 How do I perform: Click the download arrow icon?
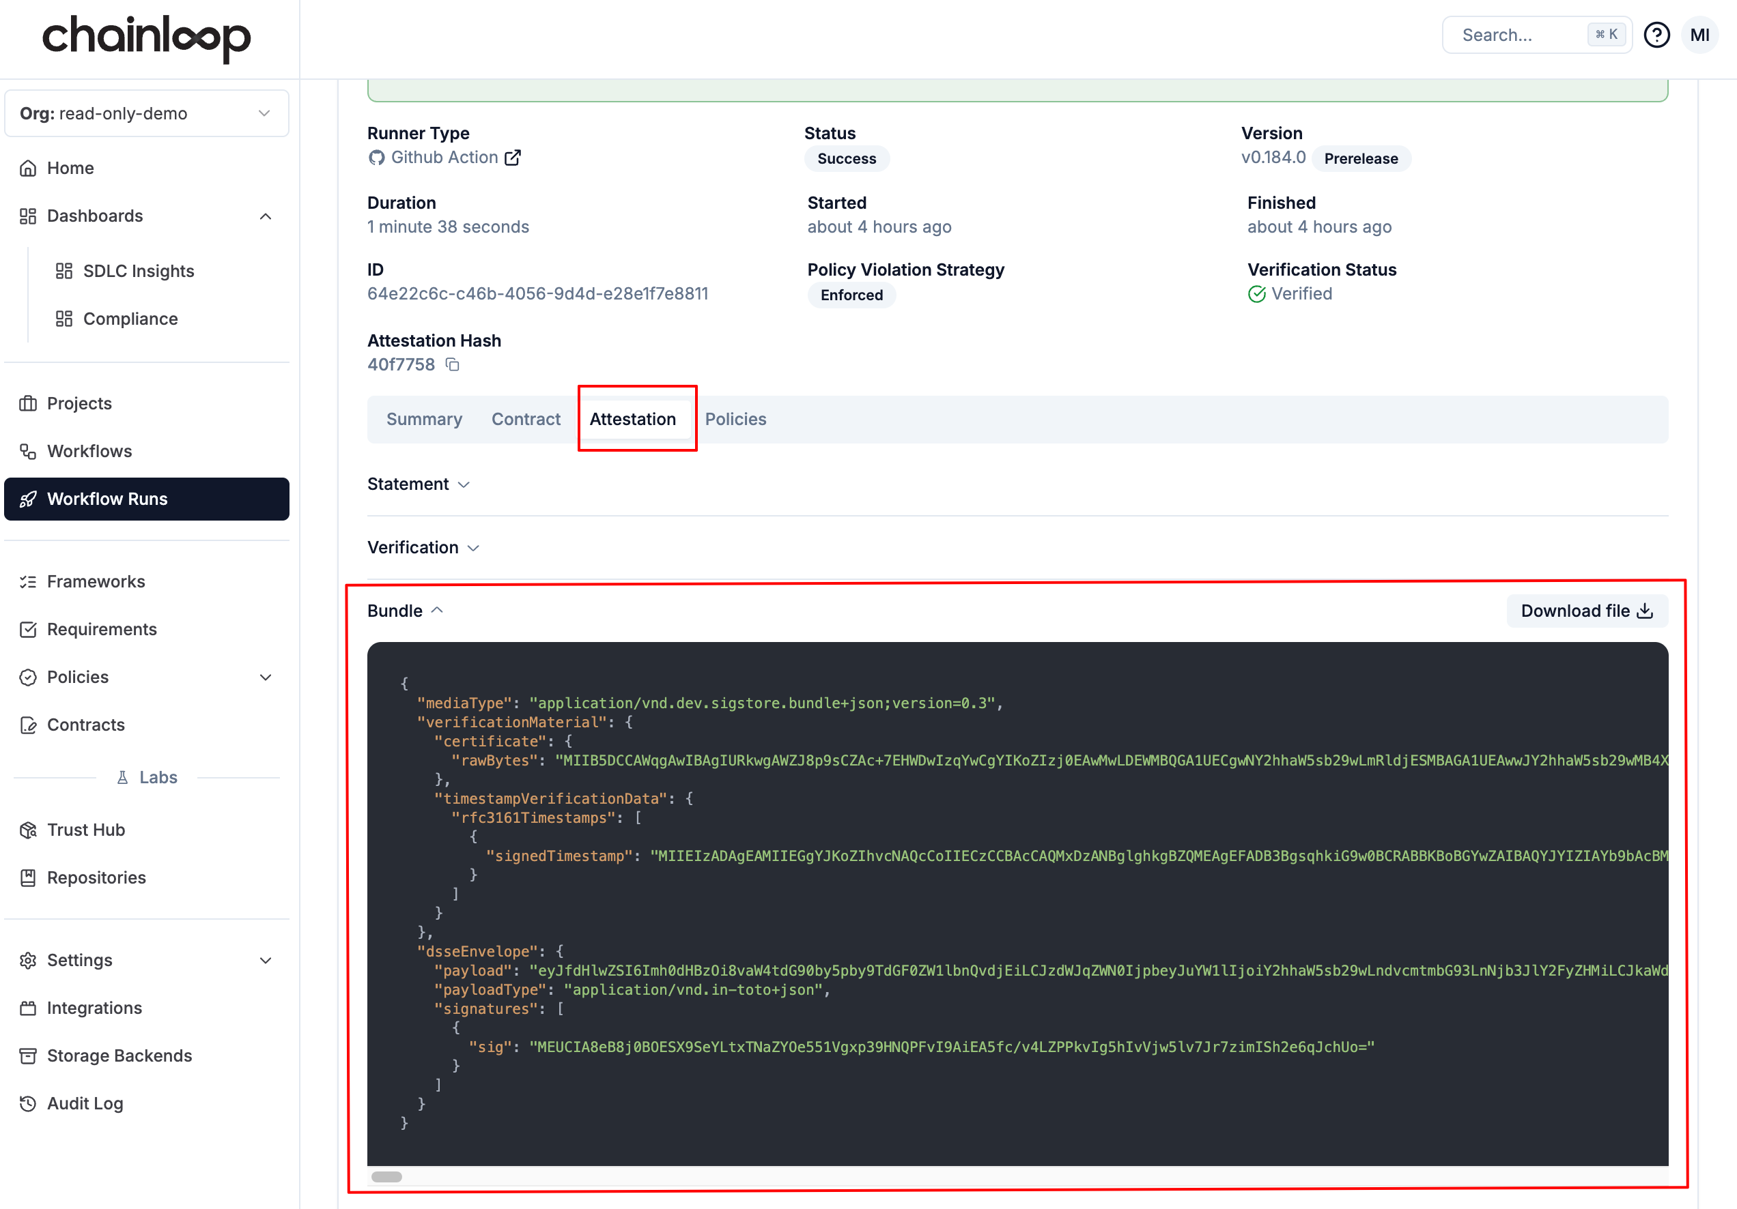tap(1645, 611)
